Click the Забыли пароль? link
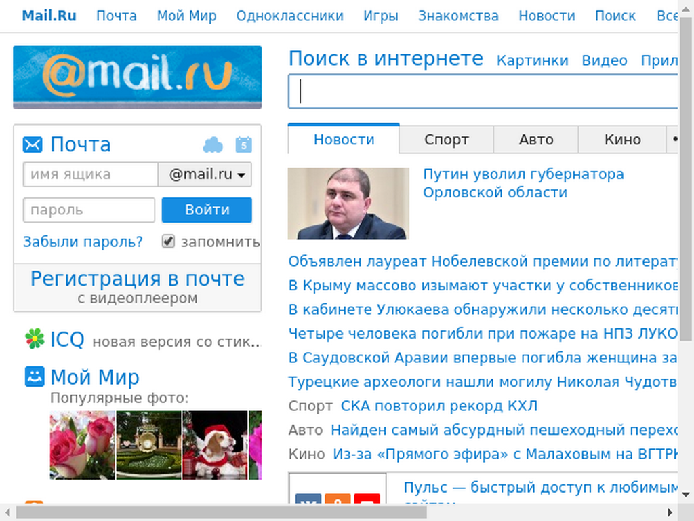The width and height of the screenshot is (694, 521). (x=83, y=242)
